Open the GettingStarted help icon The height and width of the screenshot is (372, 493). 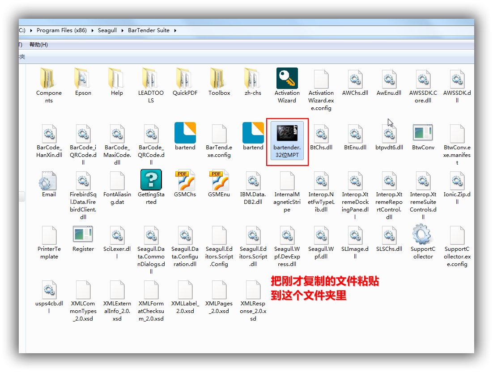[x=151, y=180]
